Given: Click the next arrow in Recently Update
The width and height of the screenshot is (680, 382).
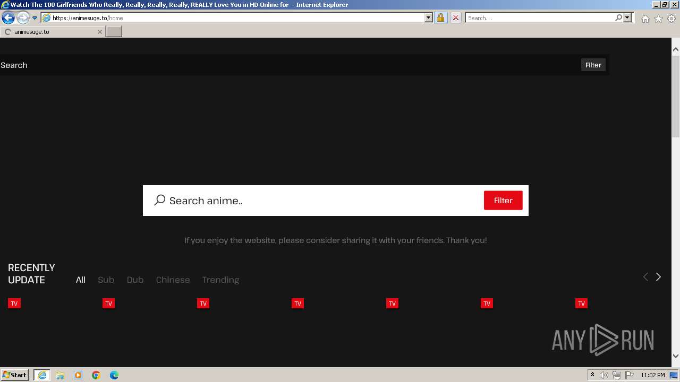Looking at the screenshot, I should 658,277.
